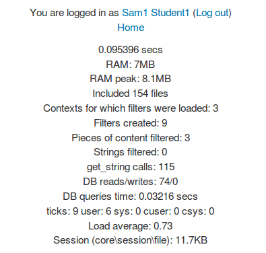The height and width of the screenshot is (253, 266).
Task: Select the RAM peak: 8.1MB text
Action: coord(131,79)
